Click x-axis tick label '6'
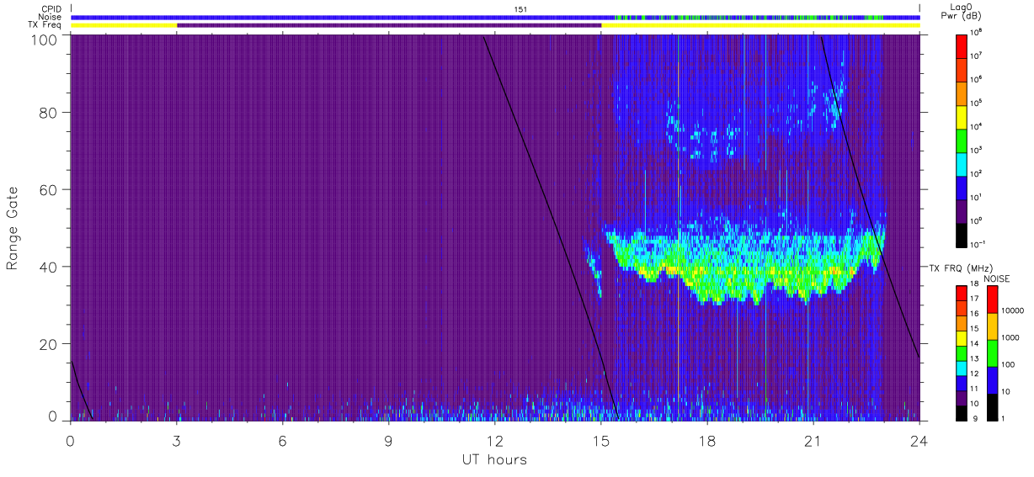The width and height of the screenshot is (1034, 477). click(282, 441)
